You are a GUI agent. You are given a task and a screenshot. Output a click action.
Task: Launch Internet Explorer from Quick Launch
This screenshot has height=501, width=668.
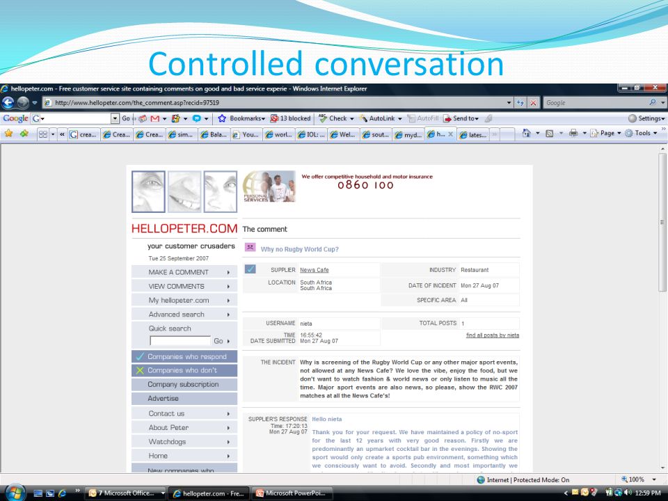62,493
